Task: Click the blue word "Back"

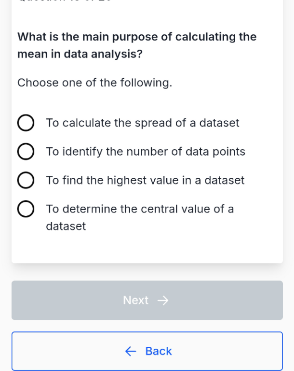Action: [159, 351]
